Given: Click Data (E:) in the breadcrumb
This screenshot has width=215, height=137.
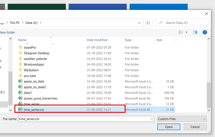Looking at the screenshot, I should tap(31, 23).
